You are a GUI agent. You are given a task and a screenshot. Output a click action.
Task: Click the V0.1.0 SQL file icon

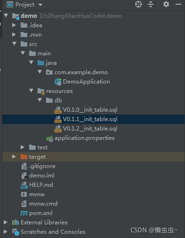(58, 110)
